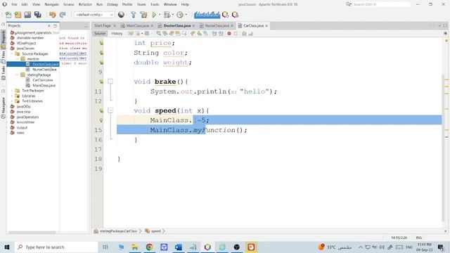This screenshot has width=450, height=253.
Task: Open the Navigate menu
Action: click(x=51, y=4)
